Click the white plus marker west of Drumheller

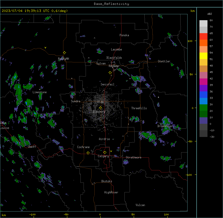(158, 97)
